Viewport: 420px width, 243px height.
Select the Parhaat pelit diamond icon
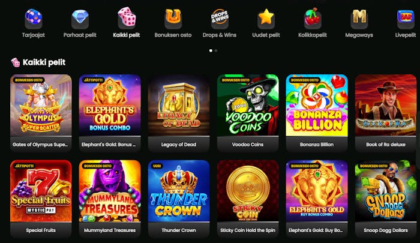click(x=80, y=19)
